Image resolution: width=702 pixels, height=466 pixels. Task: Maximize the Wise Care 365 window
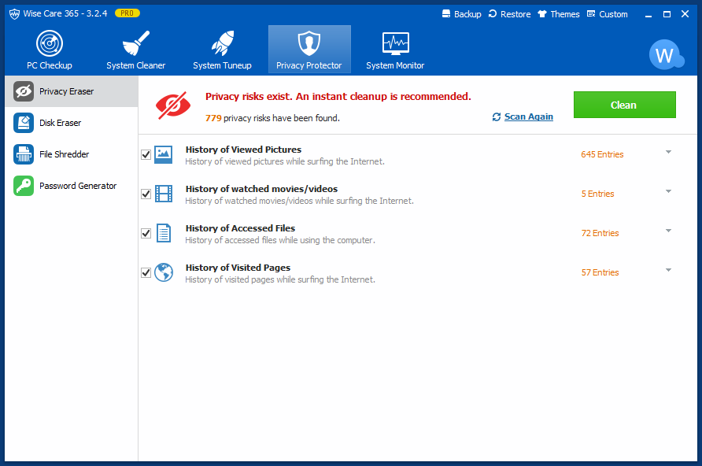coord(667,14)
